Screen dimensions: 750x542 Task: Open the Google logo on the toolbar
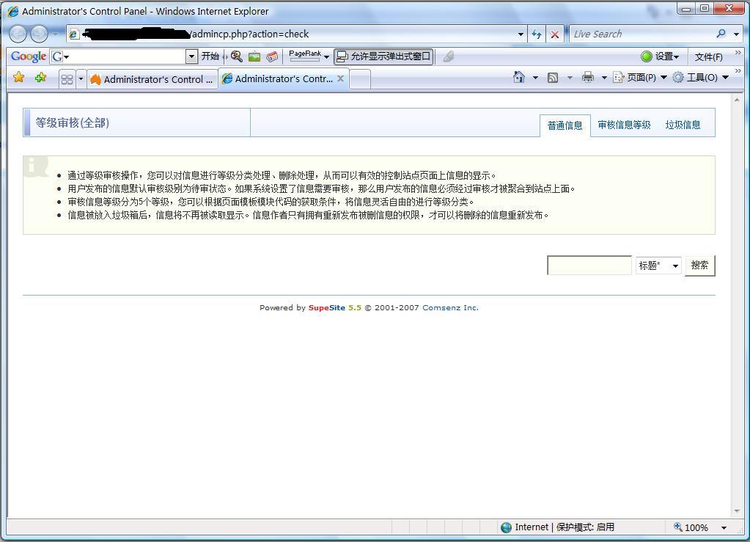pyautogui.click(x=28, y=56)
